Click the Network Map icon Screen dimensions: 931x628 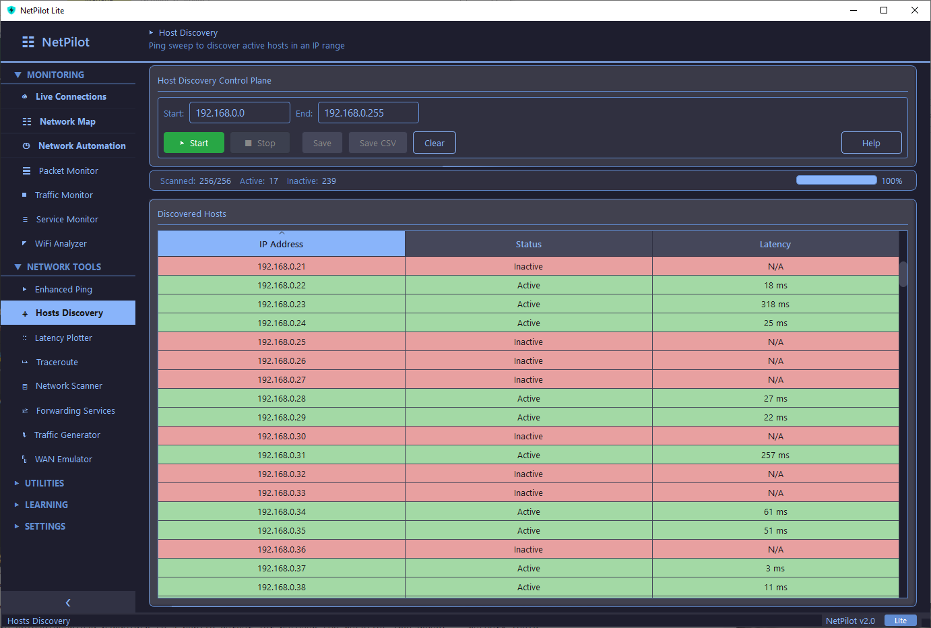[x=27, y=122]
